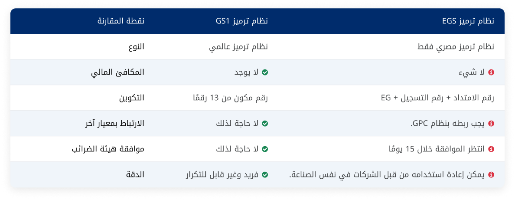
Task: Click the موافقة هيئة الضرائب row label
Action: 108,149
